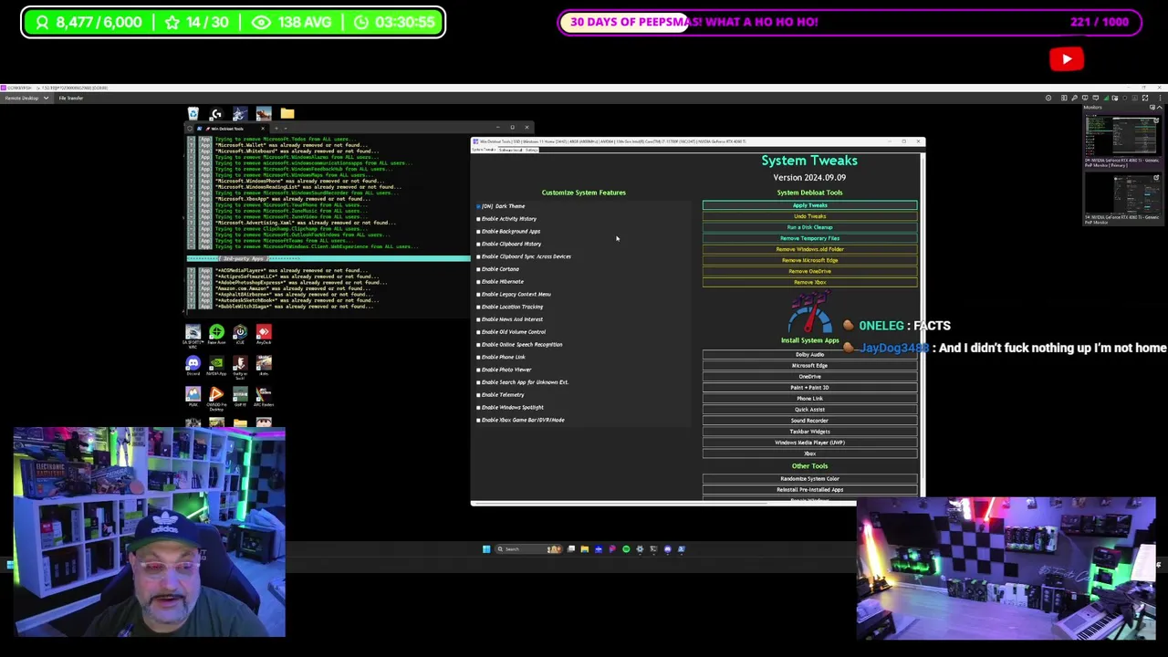Open PowerShell icon on the remote taskbar
The image size is (1168, 657).
682,549
